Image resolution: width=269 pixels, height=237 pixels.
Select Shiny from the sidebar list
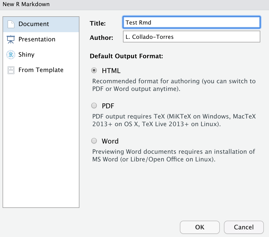coord(26,54)
